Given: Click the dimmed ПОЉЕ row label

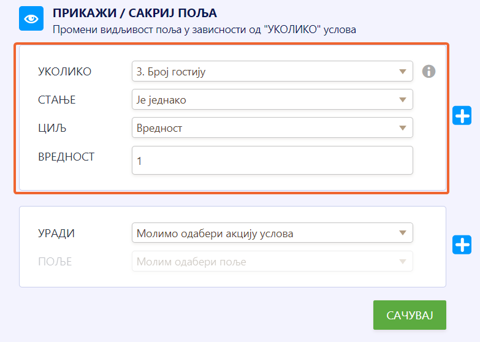Looking at the screenshot, I should click(x=55, y=262).
